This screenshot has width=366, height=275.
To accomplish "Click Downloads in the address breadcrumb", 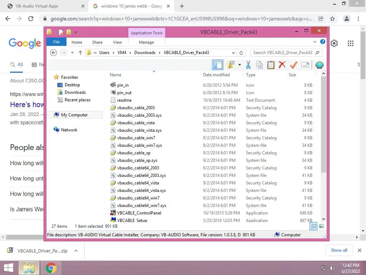I will coord(145,53).
